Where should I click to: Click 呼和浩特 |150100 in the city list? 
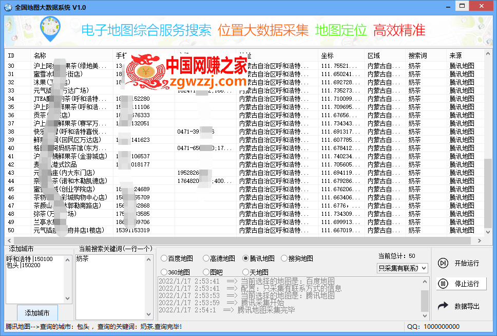click(x=29, y=258)
